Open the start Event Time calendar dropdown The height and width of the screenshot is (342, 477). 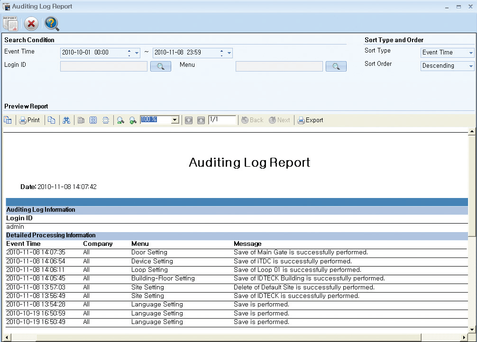coord(137,53)
